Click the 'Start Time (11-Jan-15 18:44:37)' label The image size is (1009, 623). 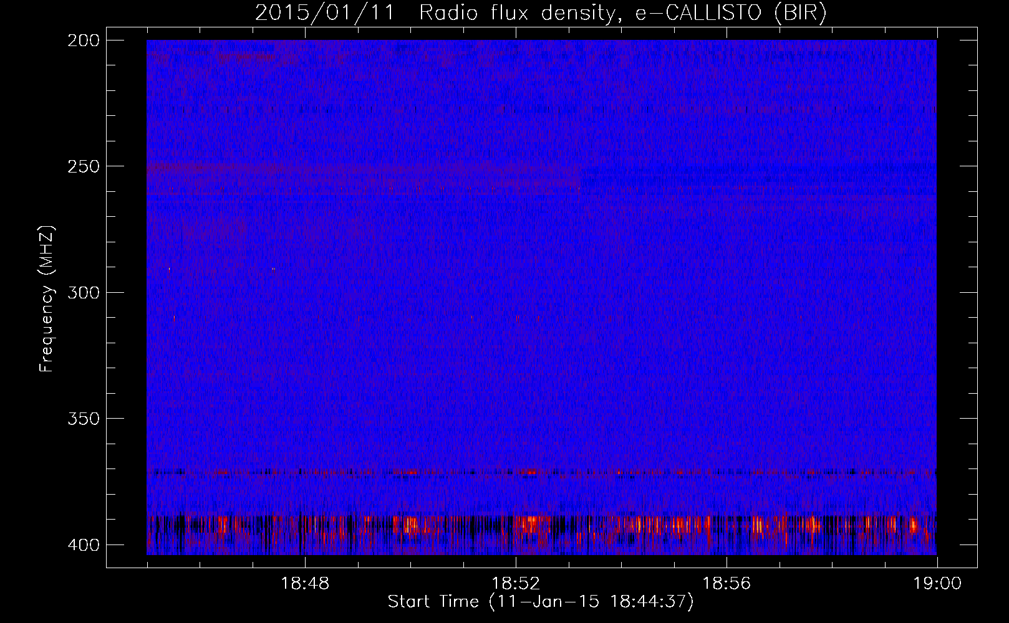(541, 602)
